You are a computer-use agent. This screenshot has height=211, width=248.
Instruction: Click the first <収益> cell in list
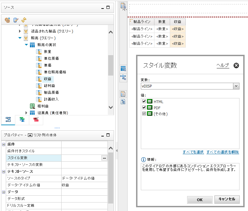coord(178,29)
